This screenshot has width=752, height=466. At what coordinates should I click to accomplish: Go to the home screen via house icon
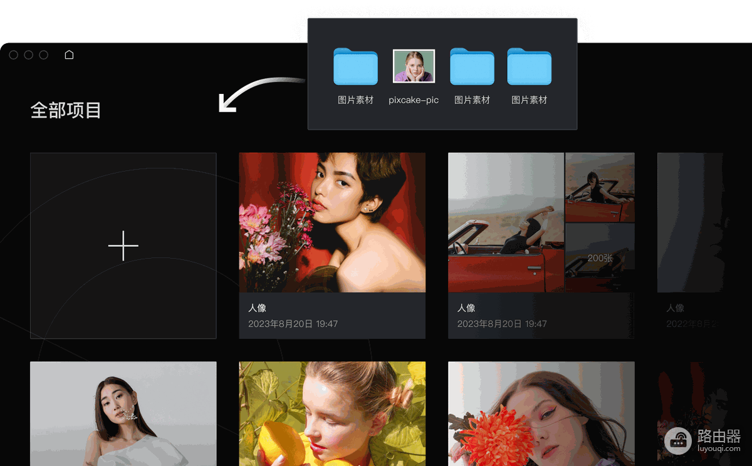coord(69,54)
